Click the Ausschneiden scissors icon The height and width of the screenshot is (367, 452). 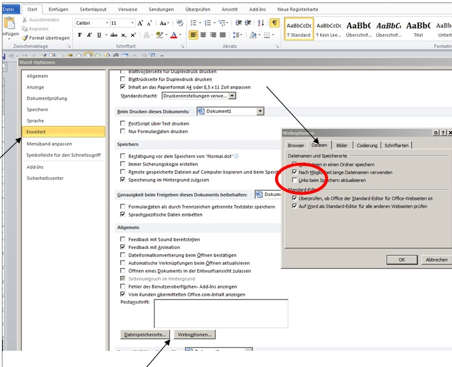tap(24, 19)
